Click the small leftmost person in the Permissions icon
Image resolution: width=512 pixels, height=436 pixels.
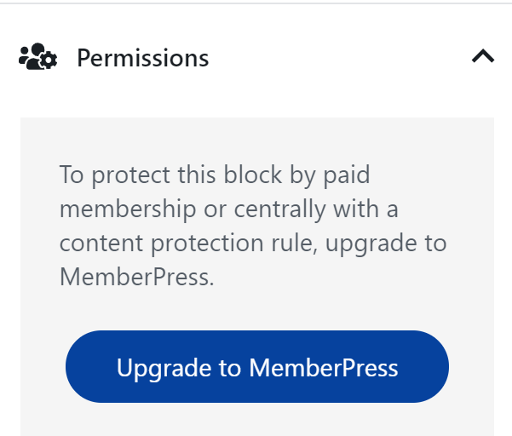(24, 56)
